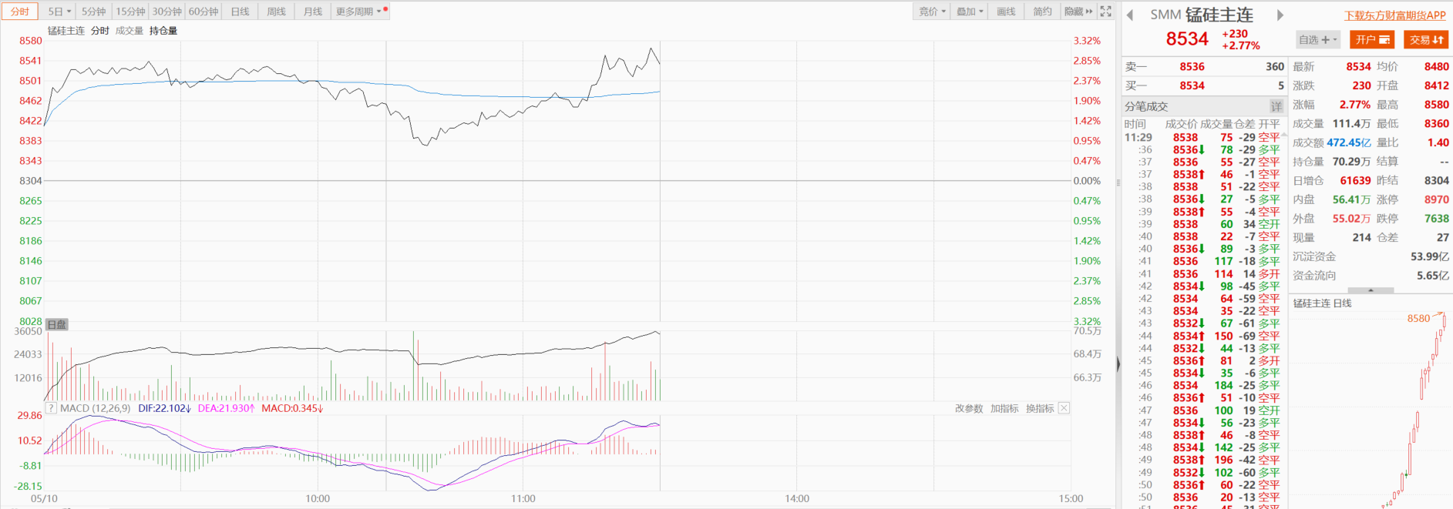Collapse quote panel with small triangle handle

(x=1370, y=290)
